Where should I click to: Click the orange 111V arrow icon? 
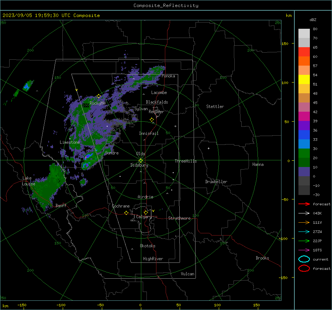tap(304, 222)
